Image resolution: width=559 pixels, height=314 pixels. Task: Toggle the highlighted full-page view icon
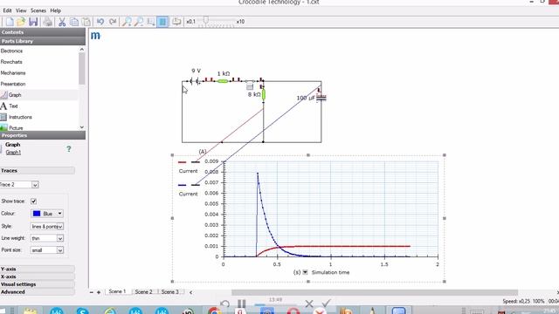point(162,22)
